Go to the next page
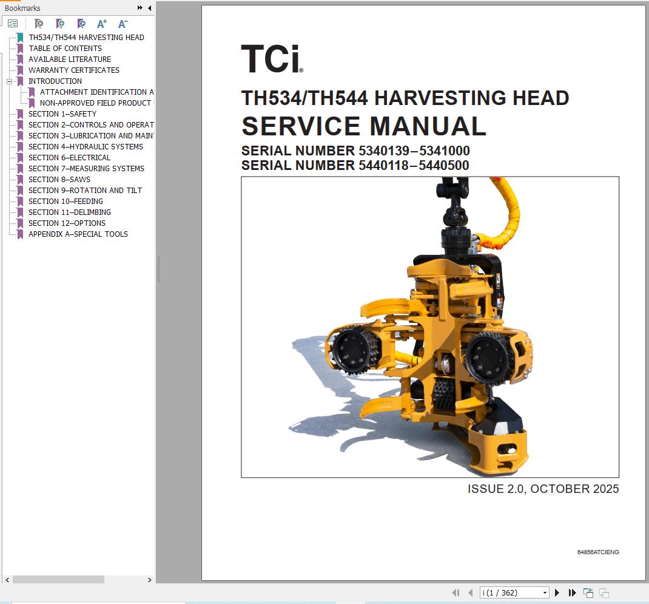 (x=557, y=592)
